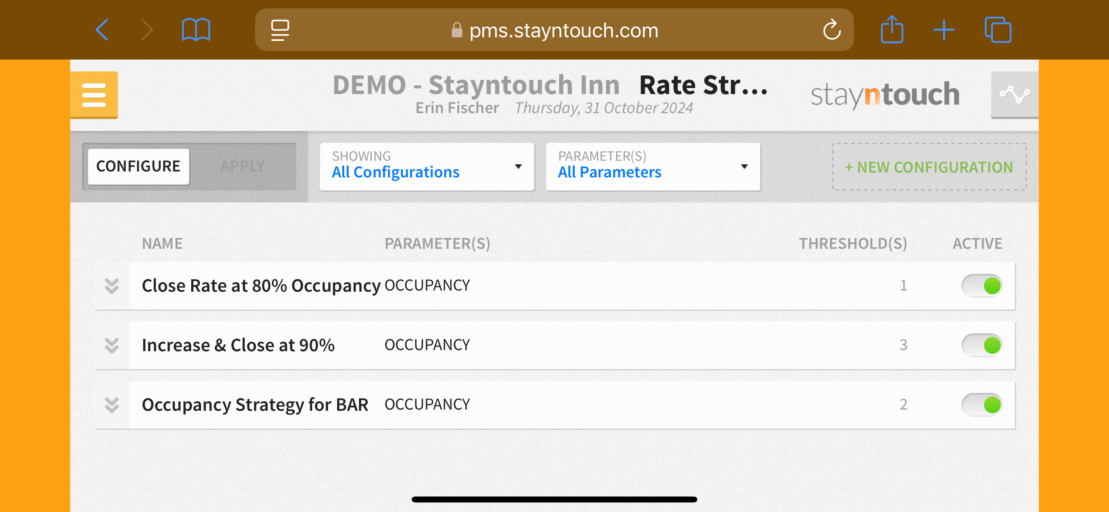Switch to the Apply tab

[242, 166]
